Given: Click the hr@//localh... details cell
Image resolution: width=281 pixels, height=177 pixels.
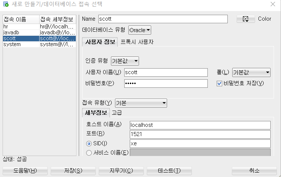Looking at the screenshot, I should click(58, 27).
